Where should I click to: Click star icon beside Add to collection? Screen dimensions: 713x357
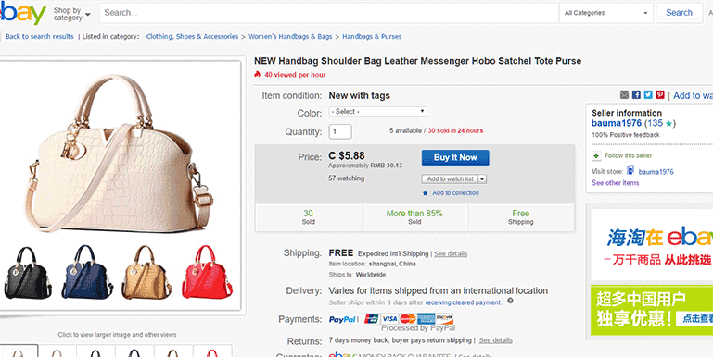[426, 193]
